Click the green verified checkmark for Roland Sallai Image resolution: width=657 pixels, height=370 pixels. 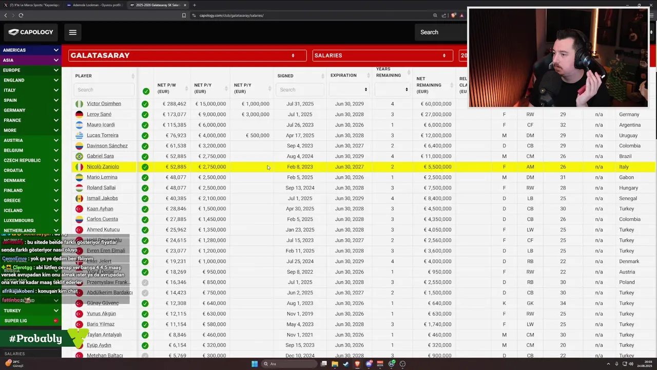tap(145, 188)
